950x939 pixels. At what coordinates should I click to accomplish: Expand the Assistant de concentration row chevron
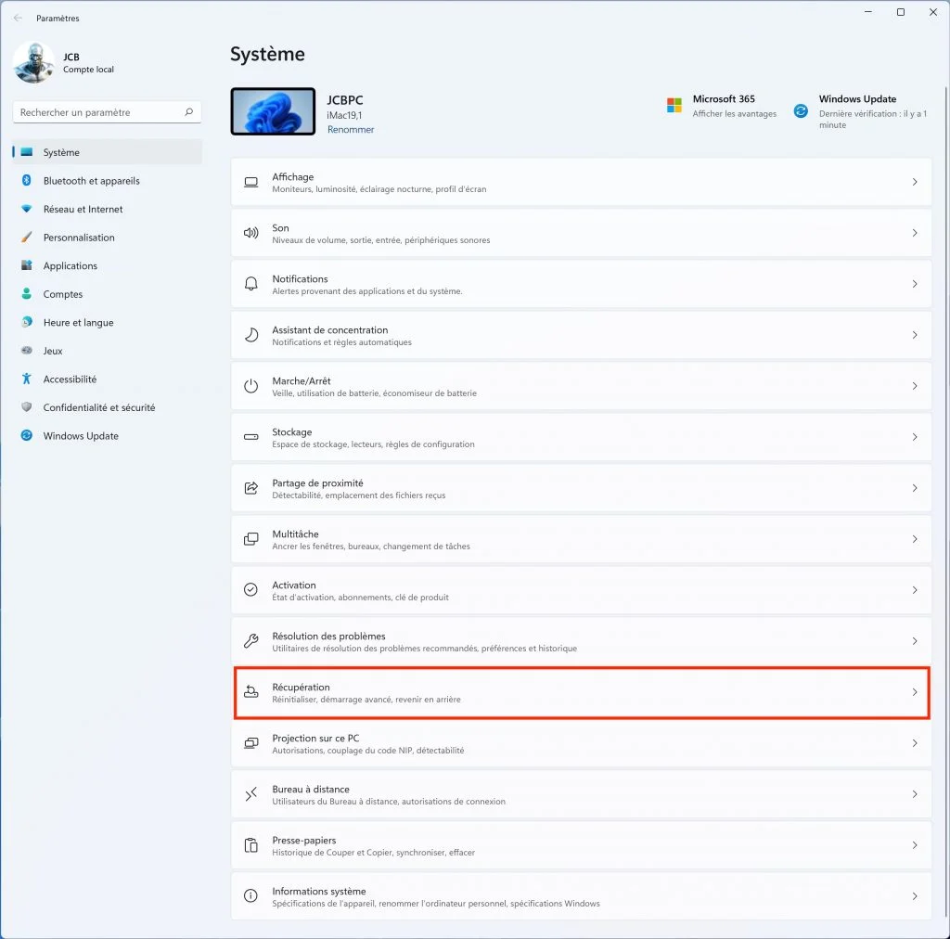[915, 335]
